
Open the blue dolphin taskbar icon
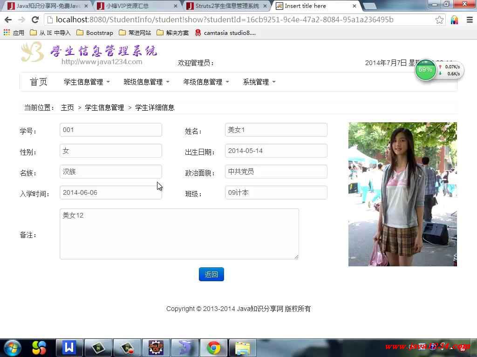pos(185,348)
